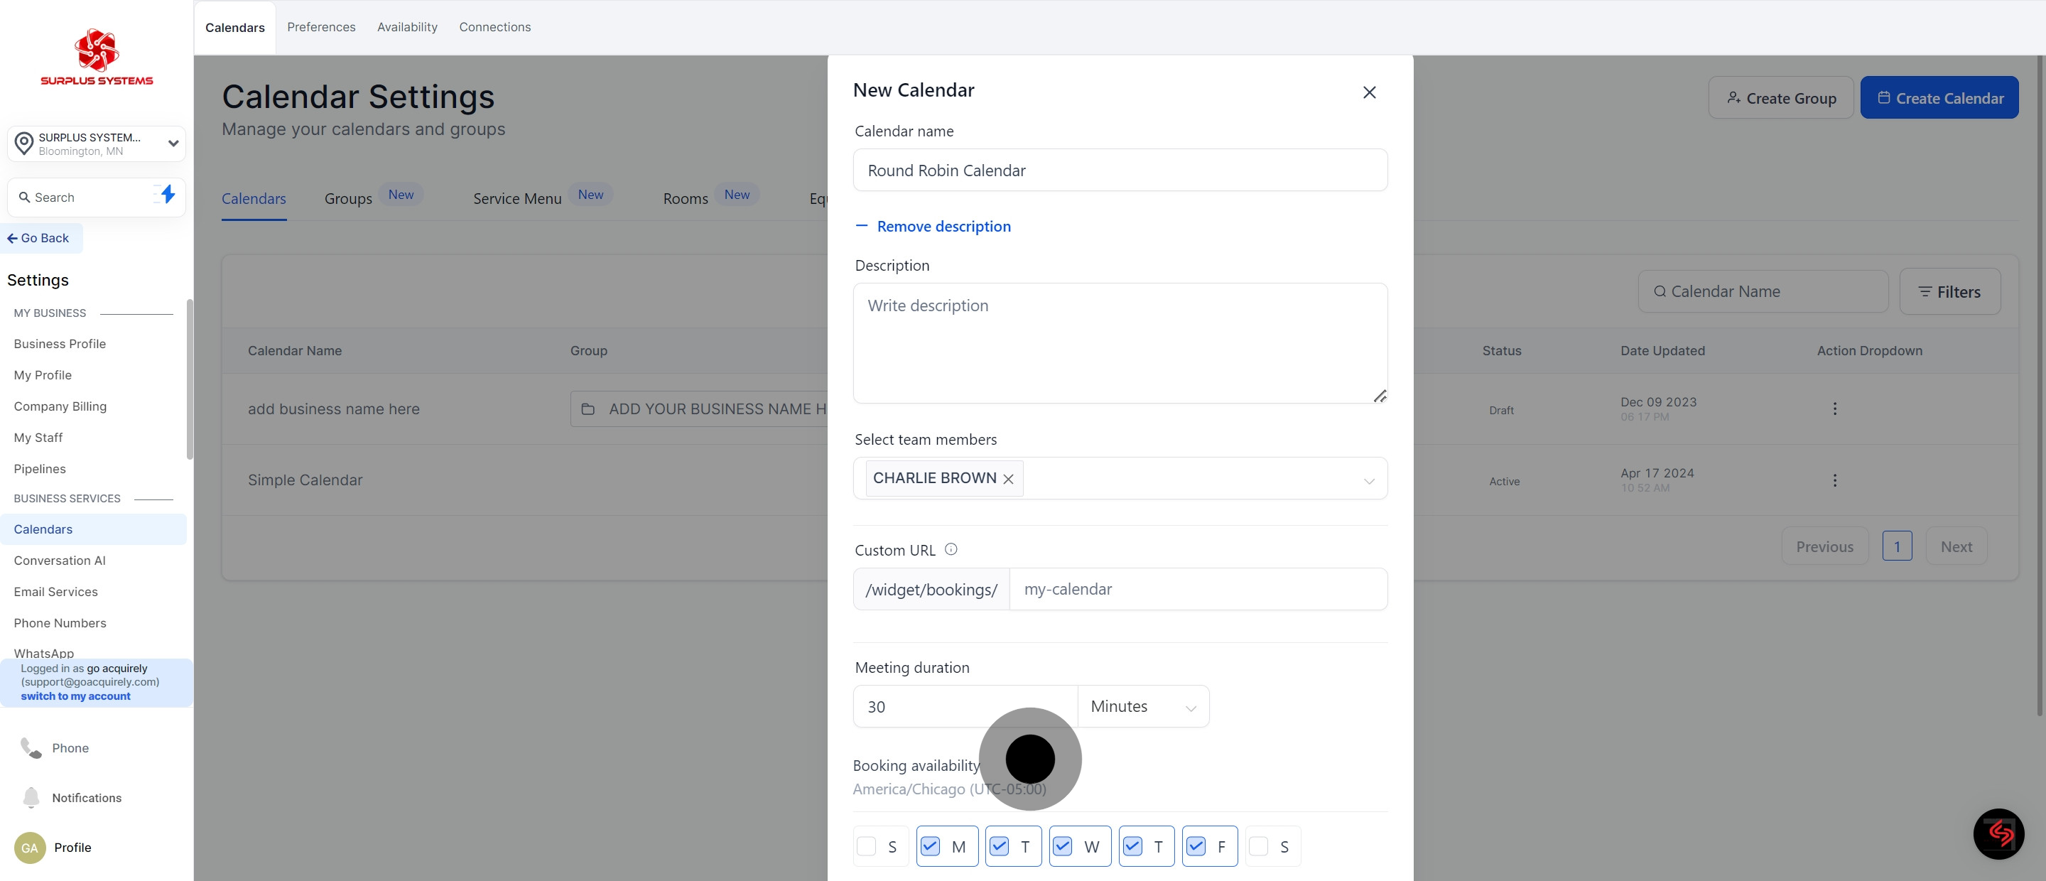The height and width of the screenshot is (881, 2046).
Task: Click the Remove description link
Action: point(943,227)
